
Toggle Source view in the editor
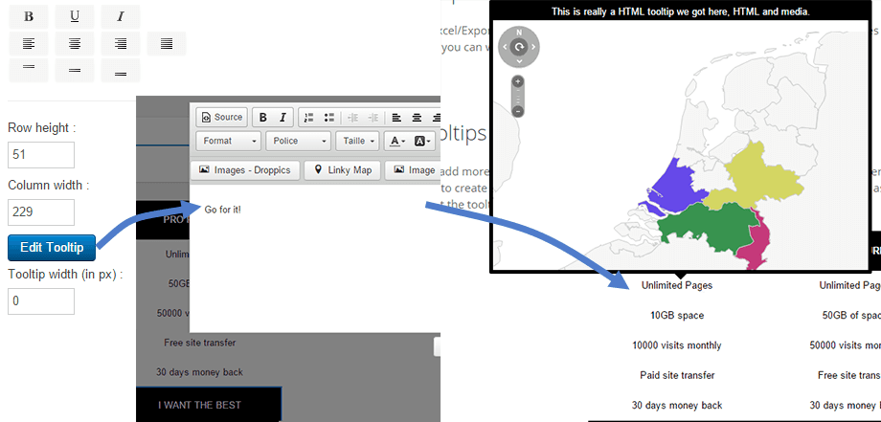click(221, 118)
